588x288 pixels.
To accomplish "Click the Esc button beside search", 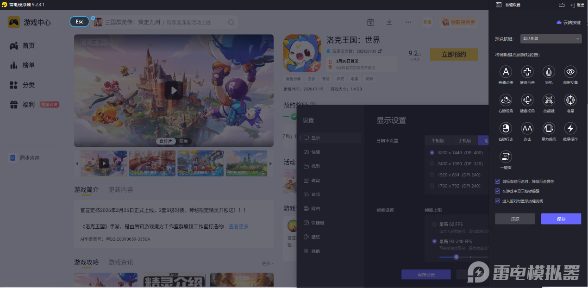I will [80, 22].
